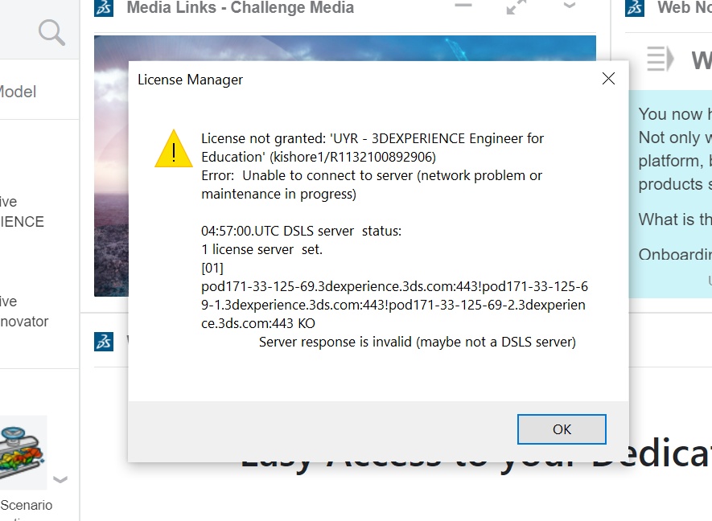
Task: Close the License Manager dialog
Action: 608,79
